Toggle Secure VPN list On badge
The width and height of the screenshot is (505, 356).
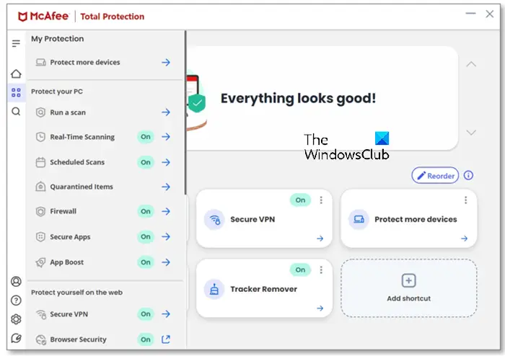pyautogui.click(x=146, y=314)
